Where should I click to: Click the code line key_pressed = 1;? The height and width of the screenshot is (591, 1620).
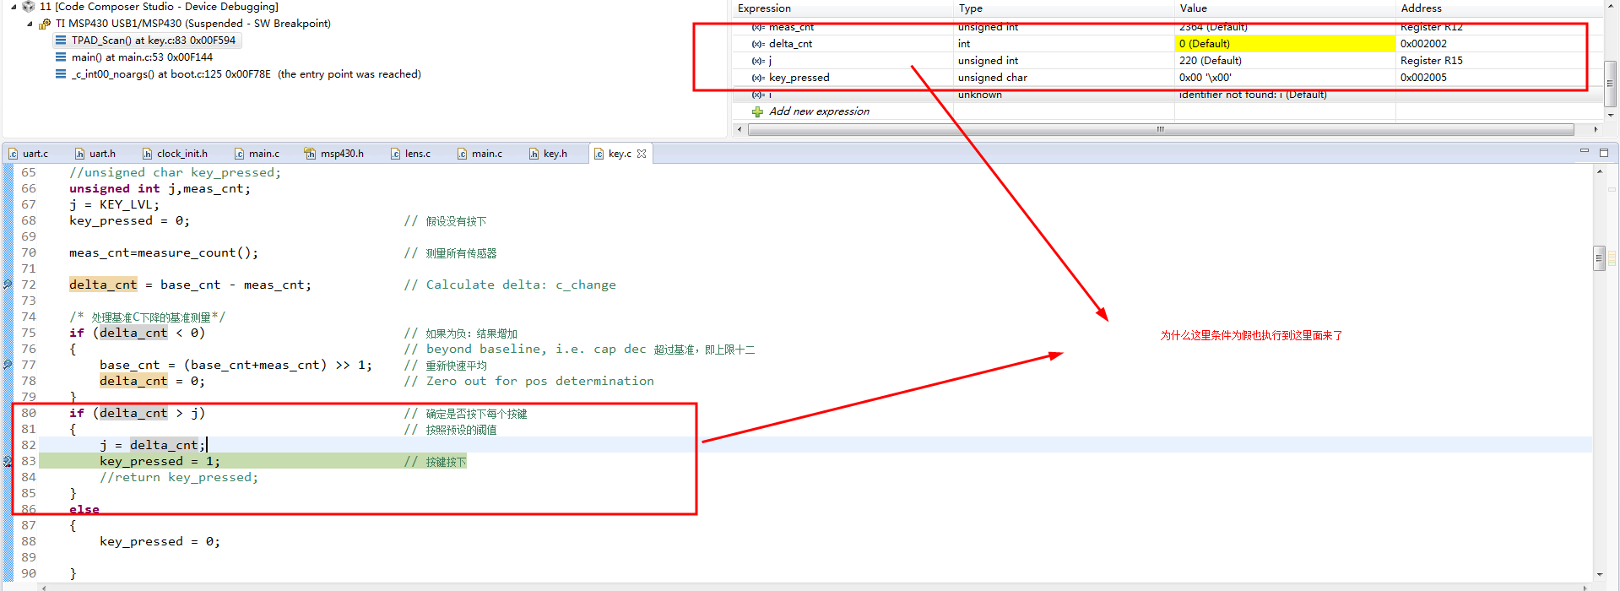click(x=160, y=461)
